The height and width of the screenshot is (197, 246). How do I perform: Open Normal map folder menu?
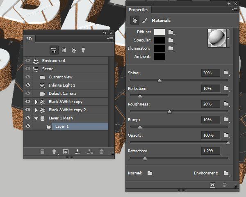point(150,173)
